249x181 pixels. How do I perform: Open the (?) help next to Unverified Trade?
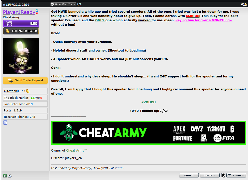(x=79, y=4)
